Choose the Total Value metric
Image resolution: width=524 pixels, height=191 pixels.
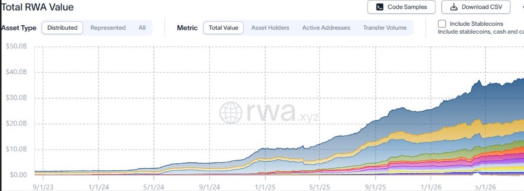(223, 28)
